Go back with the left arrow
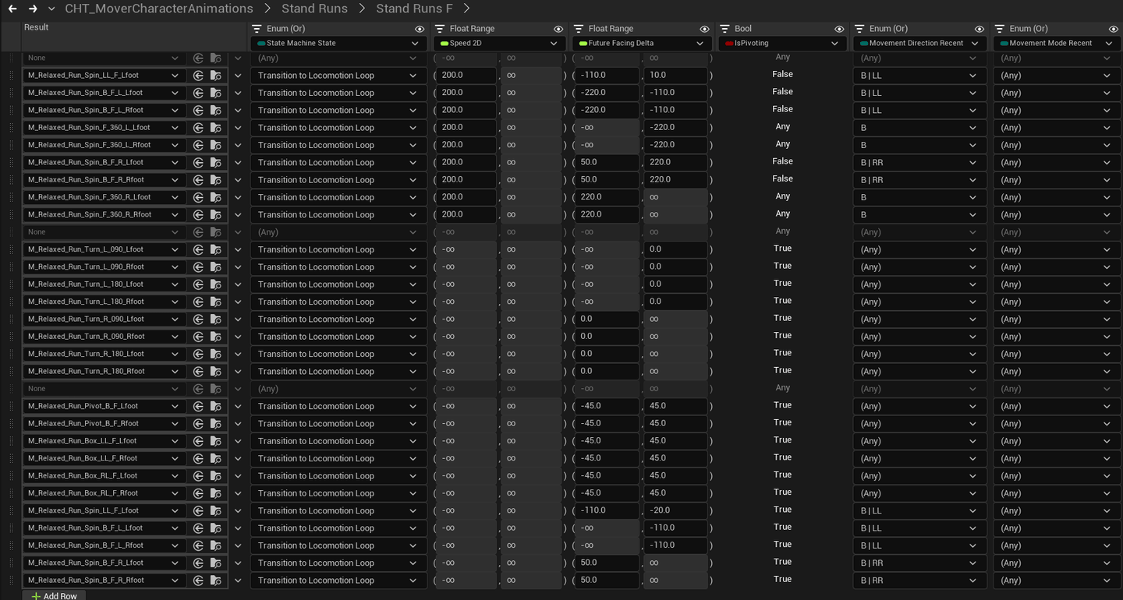 tap(12, 9)
